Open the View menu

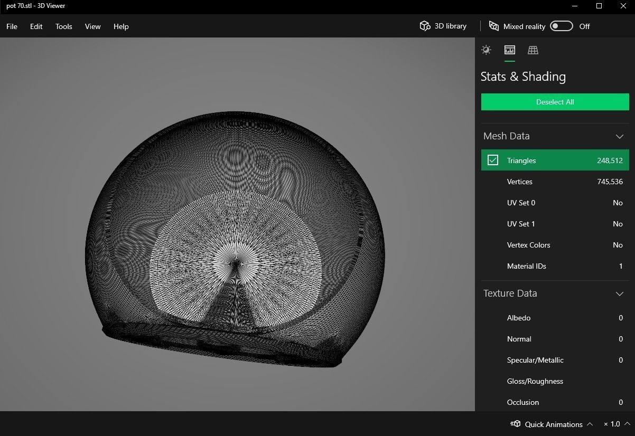92,26
